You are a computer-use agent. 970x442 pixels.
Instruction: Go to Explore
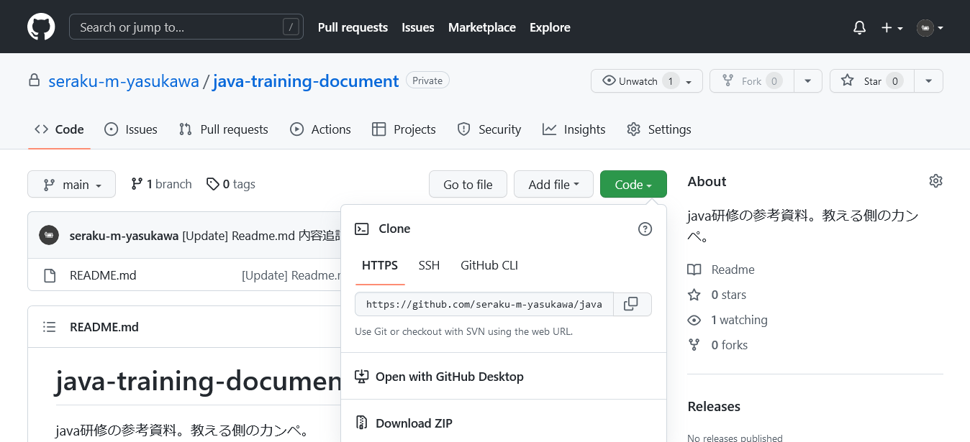point(550,27)
